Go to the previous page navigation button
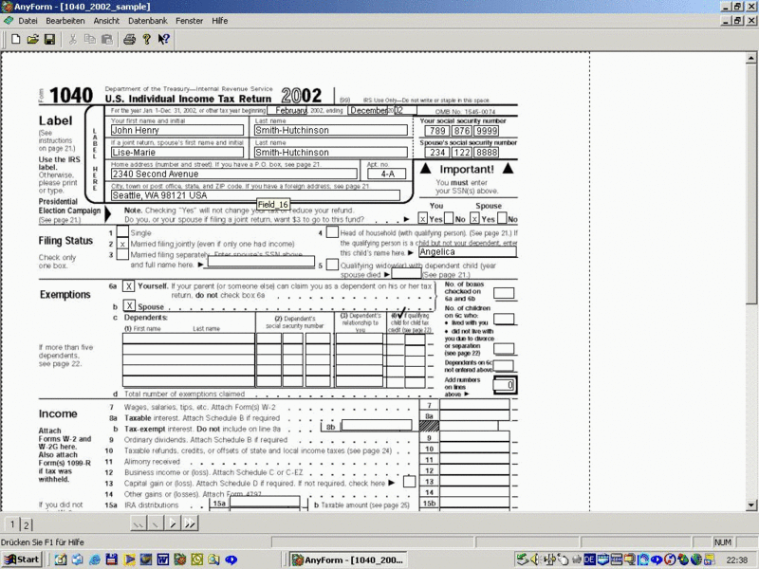Image resolution: width=759 pixels, height=569 pixels. click(156, 523)
